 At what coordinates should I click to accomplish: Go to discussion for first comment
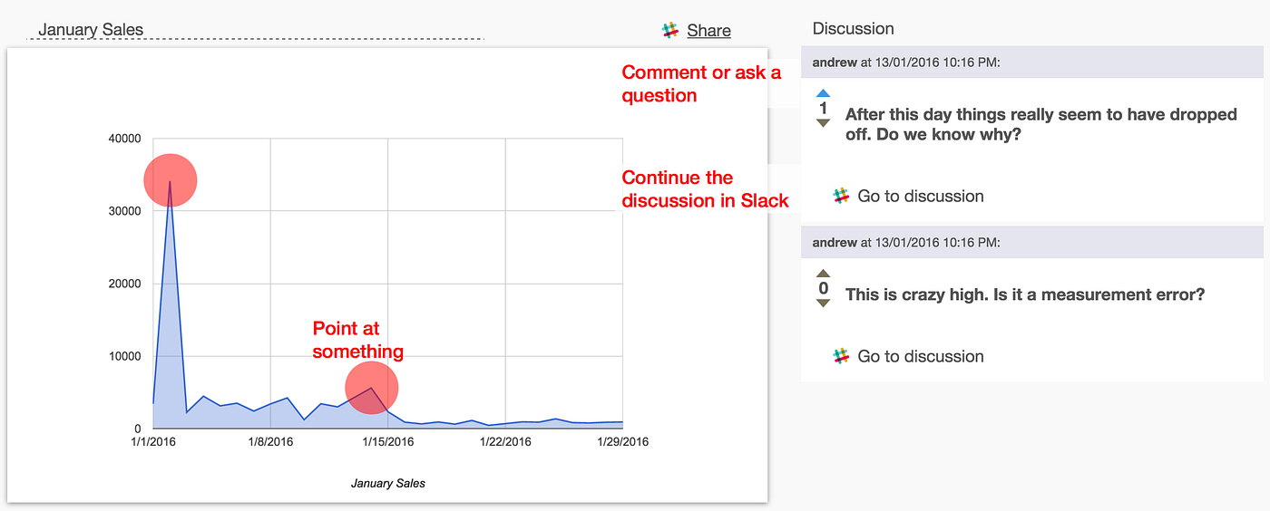tap(920, 196)
